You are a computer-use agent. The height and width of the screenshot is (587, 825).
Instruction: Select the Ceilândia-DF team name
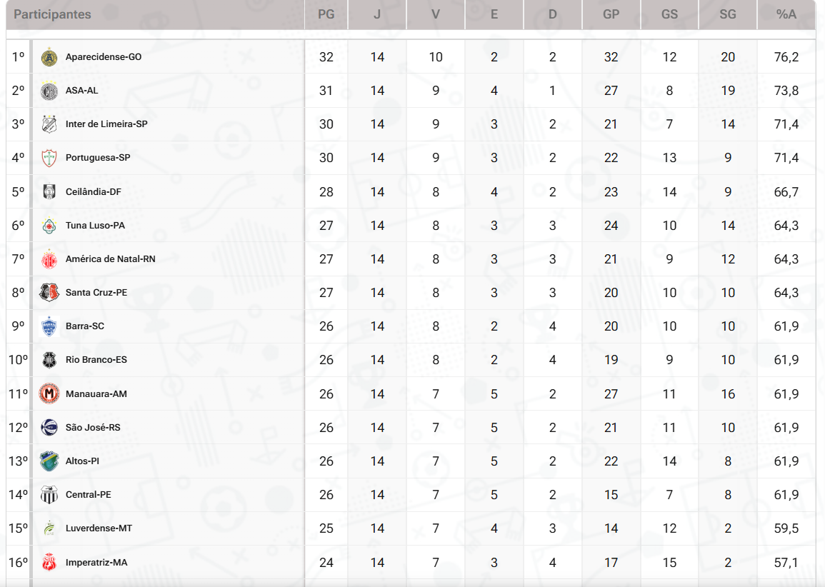[93, 192]
